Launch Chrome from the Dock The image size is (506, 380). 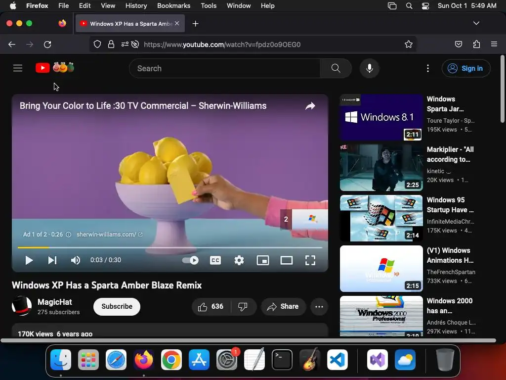click(171, 360)
